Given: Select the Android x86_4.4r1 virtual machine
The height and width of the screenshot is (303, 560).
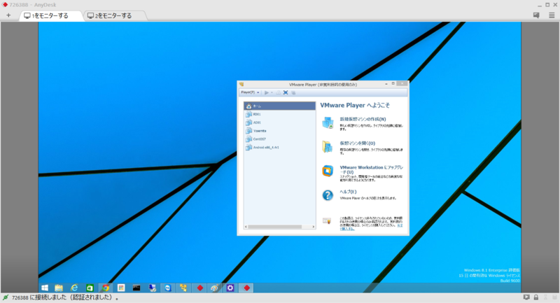Looking at the screenshot, I should pyautogui.click(x=279, y=147).
